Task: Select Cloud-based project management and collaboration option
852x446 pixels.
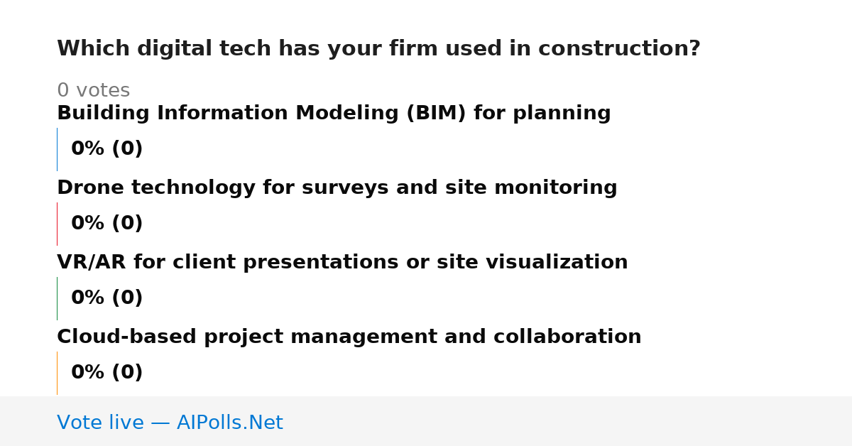Action: tap(349, 337)
